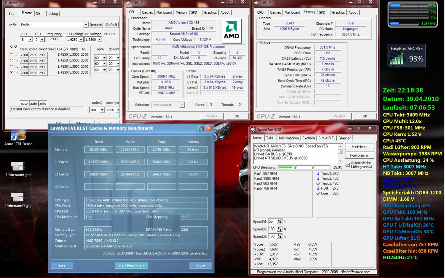
Task: Open the NB Voltage dropdown 1.3500
Action: pos(99,40)
